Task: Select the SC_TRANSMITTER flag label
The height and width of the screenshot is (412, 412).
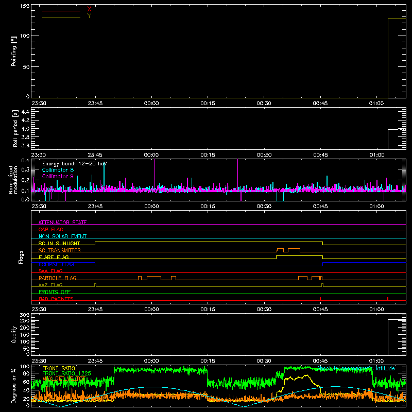Action: click(60, 250)
